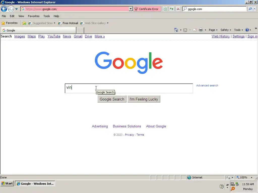Open the About Google link
This screenshot has height=193, width=258.
(x=156, y=126)
